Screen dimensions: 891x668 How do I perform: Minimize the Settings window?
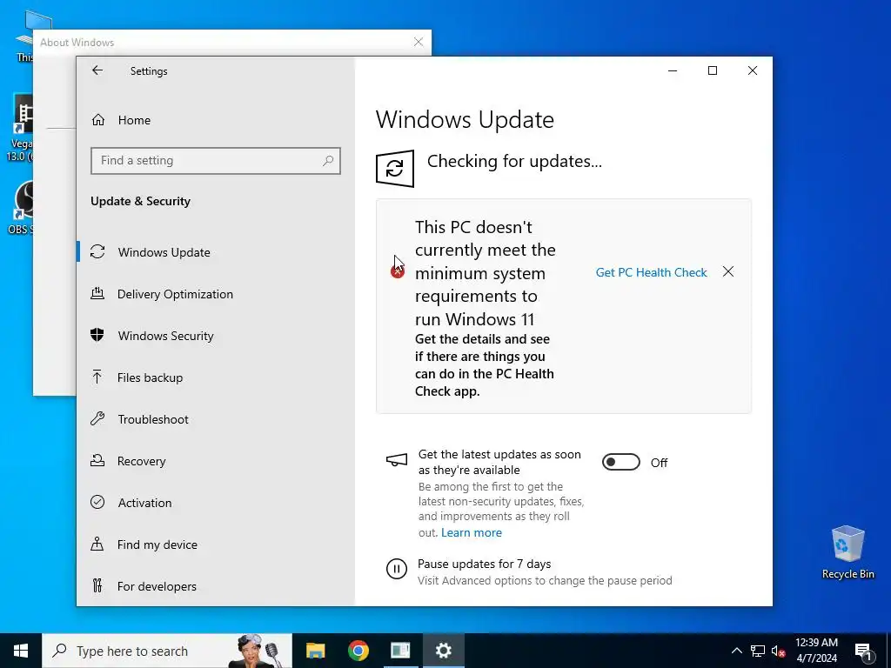[x=673, y=70]
